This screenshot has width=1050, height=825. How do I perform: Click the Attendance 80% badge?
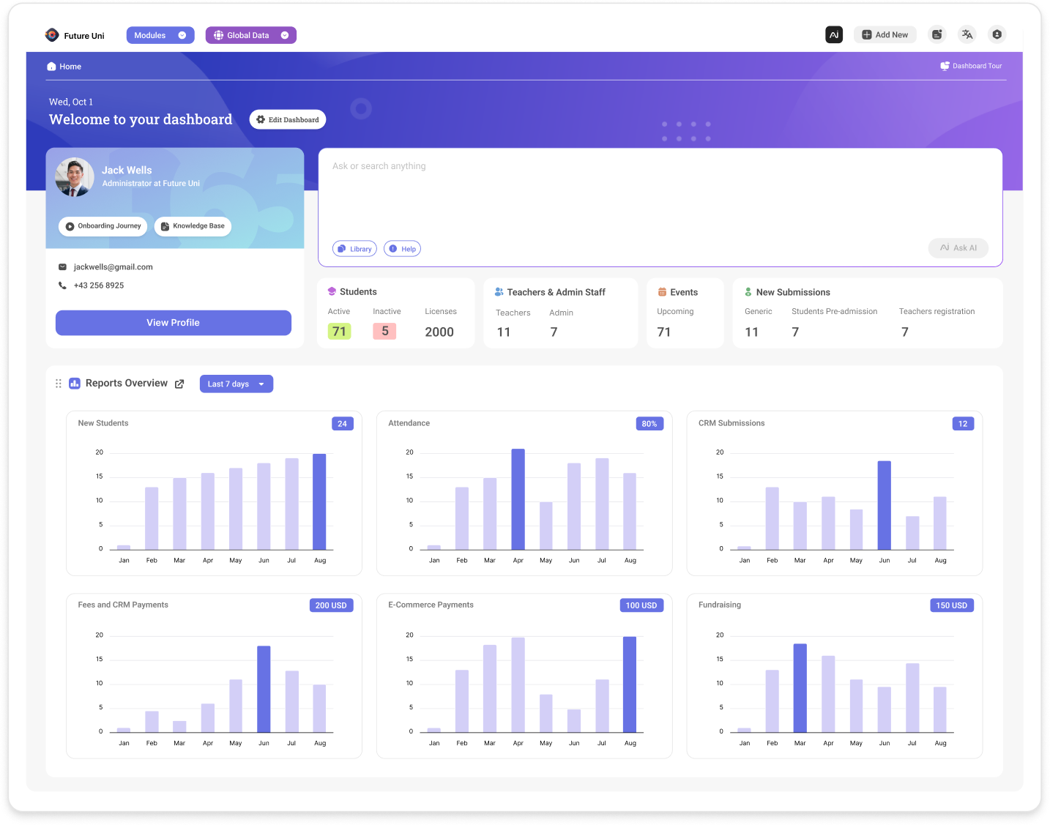[649, 424]
